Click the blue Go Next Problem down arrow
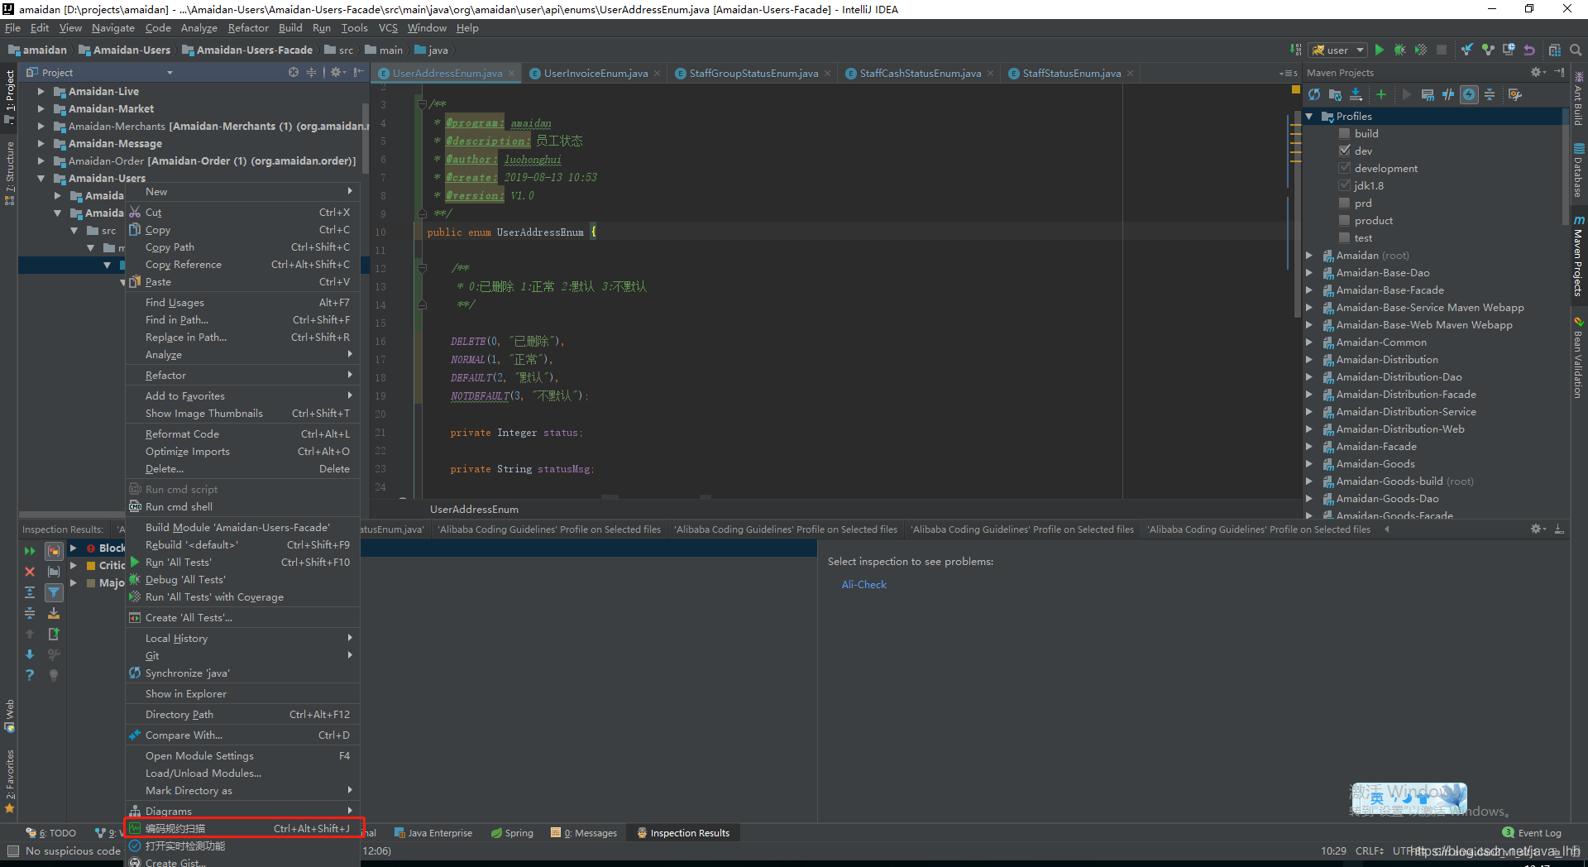This screenshot has width=1588, height=867. point(30,654)
